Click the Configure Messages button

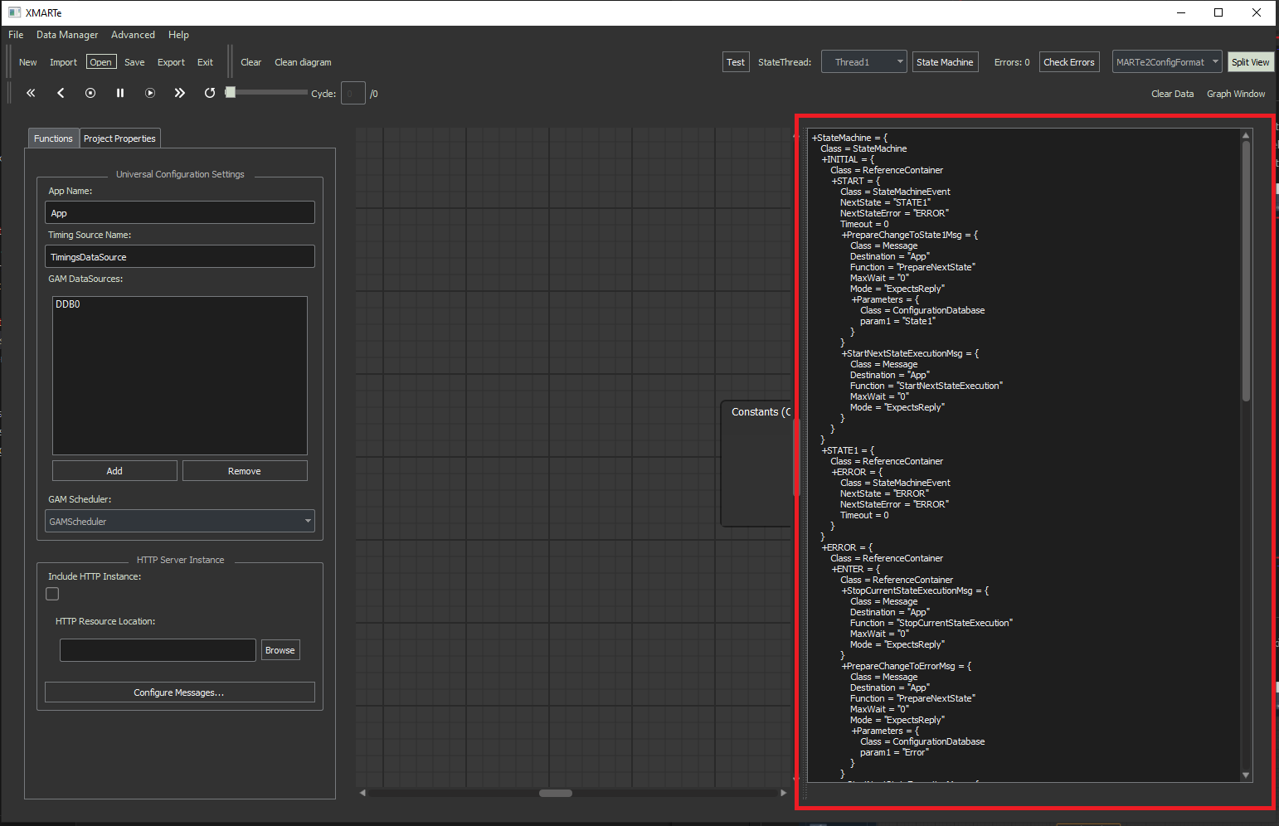coord(179,692)
